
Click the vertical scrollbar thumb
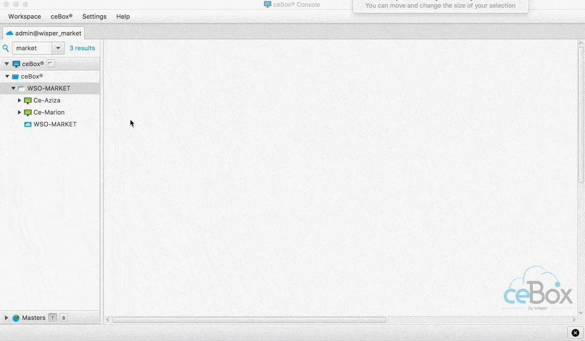[x=581, y=115]
